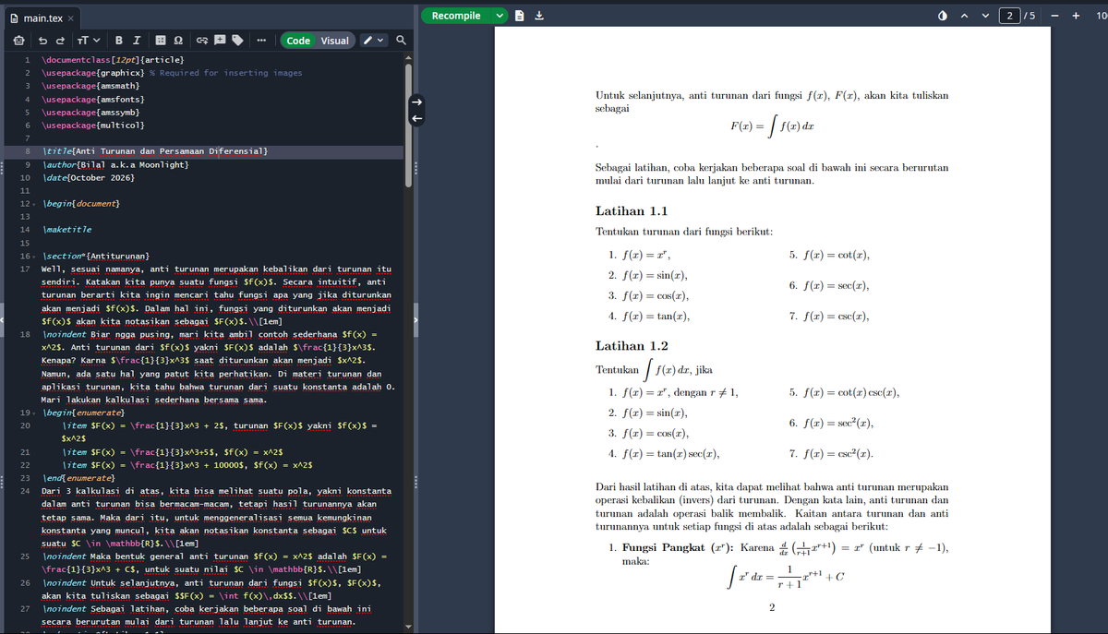Redo the last undone edit
The width and height of the screenshot is (1108, 634).
coord(61,41)
